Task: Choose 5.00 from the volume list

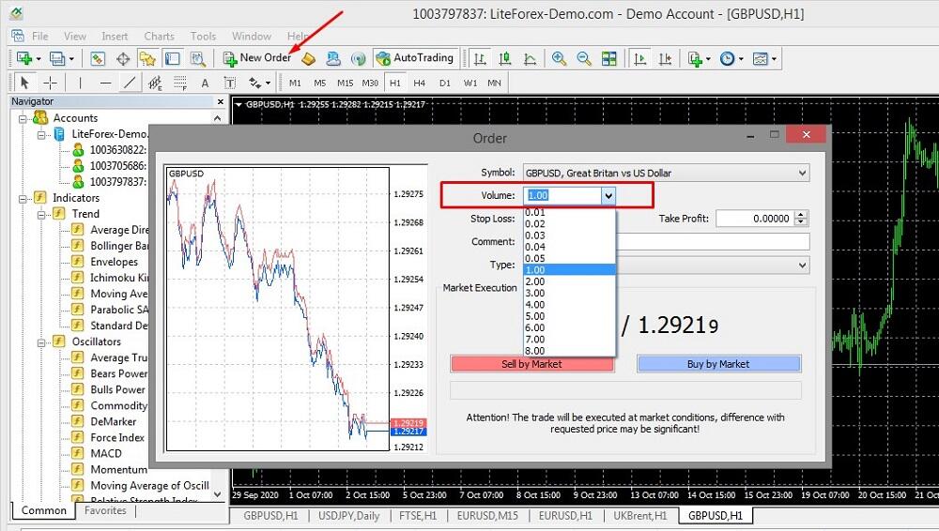Action: coord(570,316)
